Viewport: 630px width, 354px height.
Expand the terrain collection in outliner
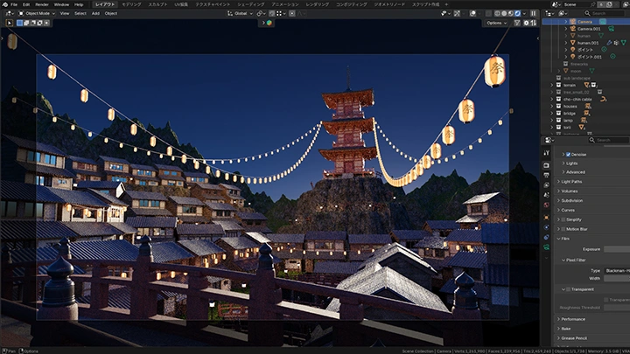click(551, 85)
